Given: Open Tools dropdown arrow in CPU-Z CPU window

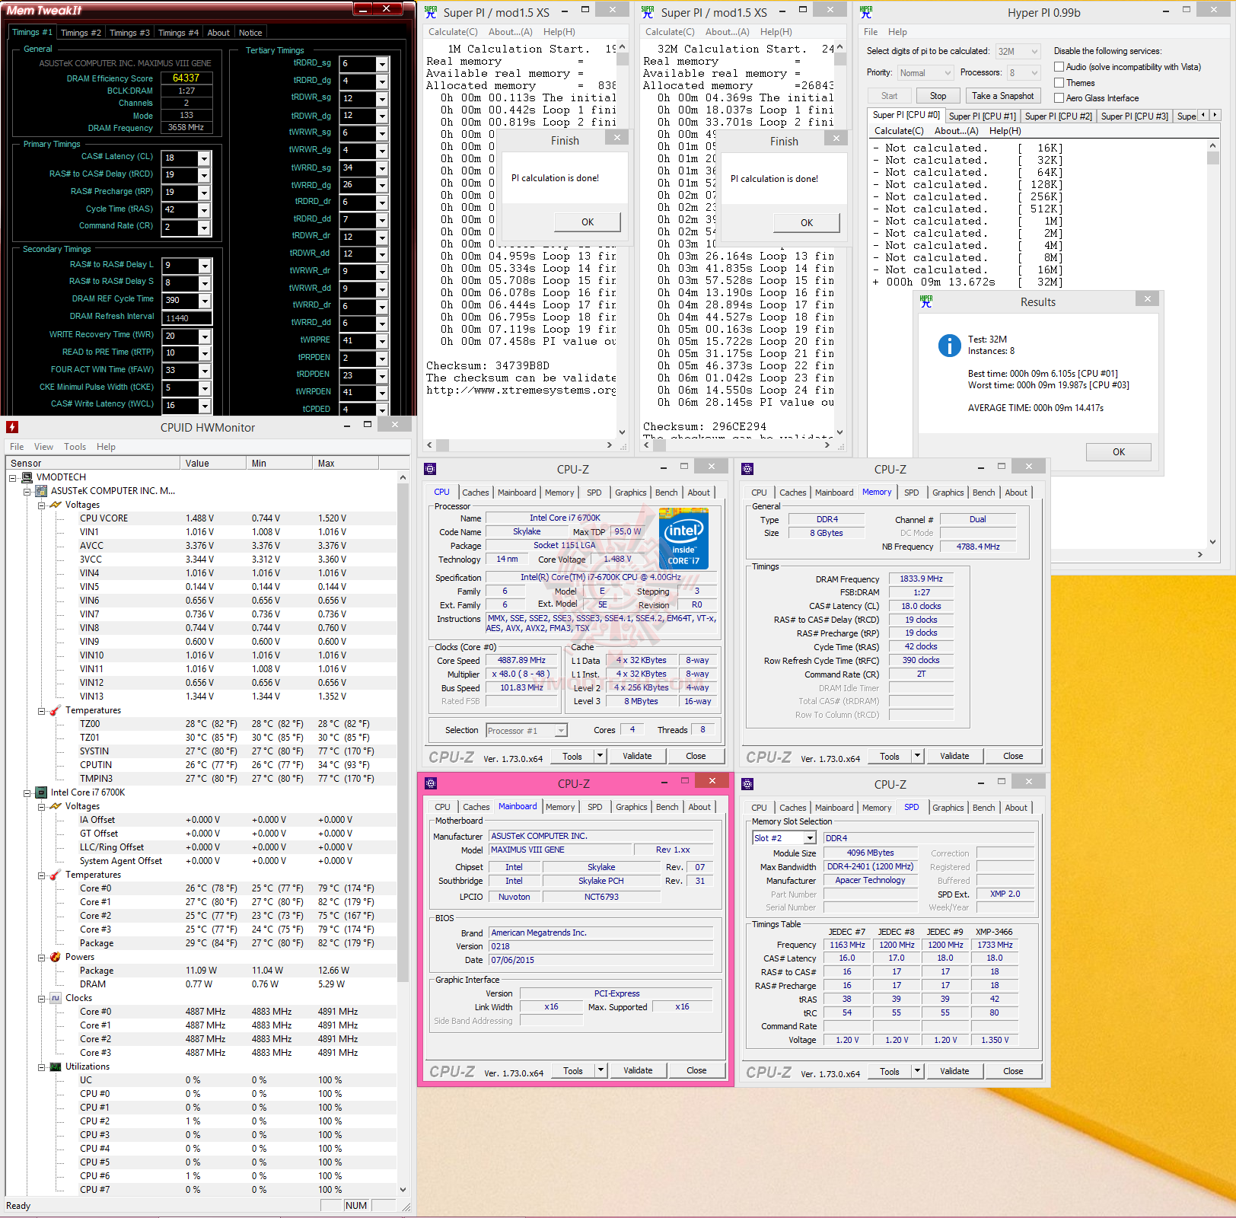Looking at the screenshot, I should pos(600,756).
